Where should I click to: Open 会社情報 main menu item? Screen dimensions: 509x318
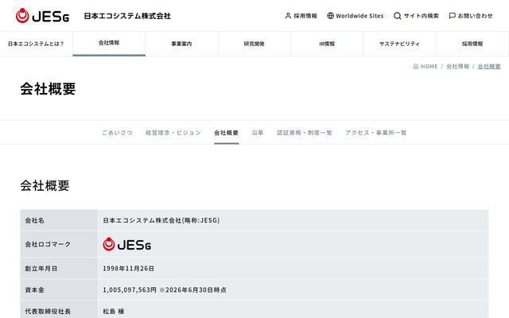pyautogui.click(x=109, y=43)
